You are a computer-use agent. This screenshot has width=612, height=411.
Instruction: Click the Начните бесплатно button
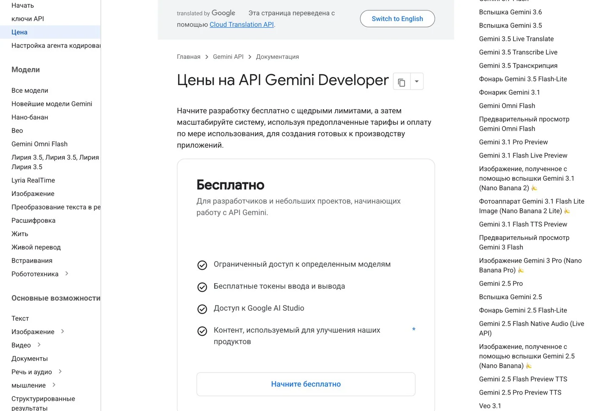tap(306, 384)
